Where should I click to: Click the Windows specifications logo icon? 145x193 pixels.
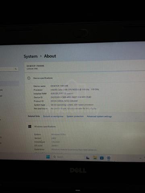[x=30, y=126]
